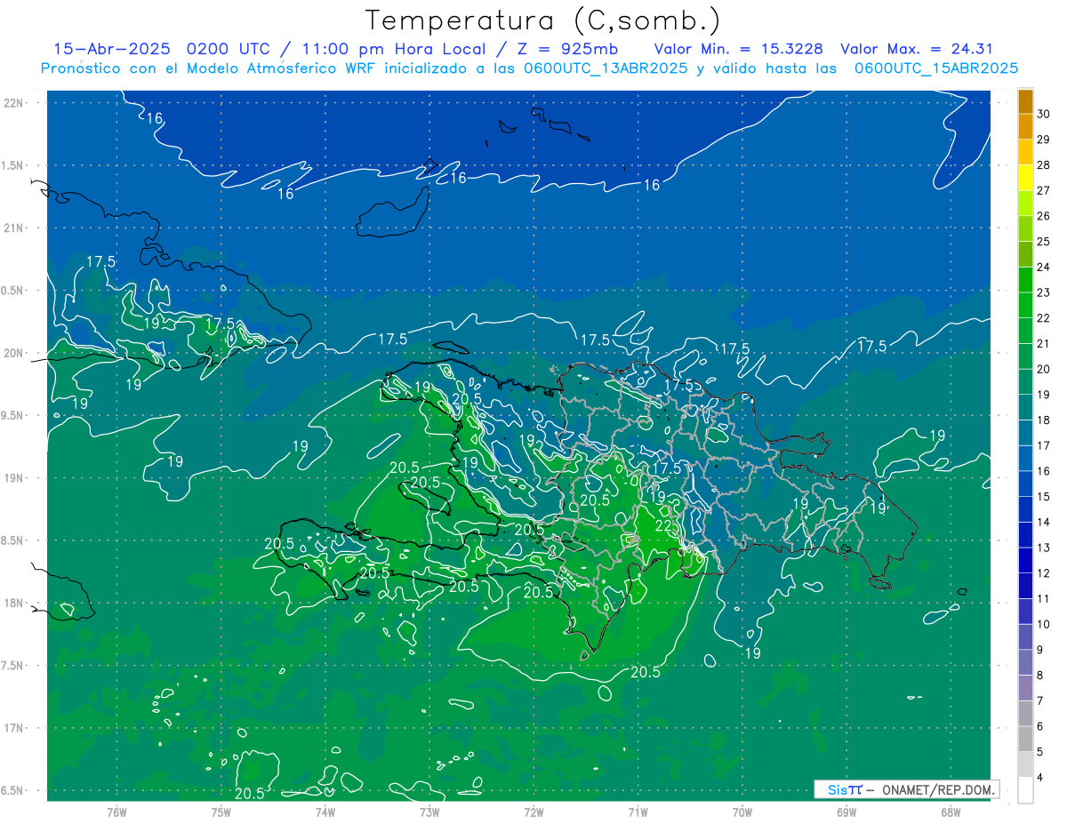Click the '72W' longitude axis label
This screenshot has width=1067, height=824.
coord(533,812)
